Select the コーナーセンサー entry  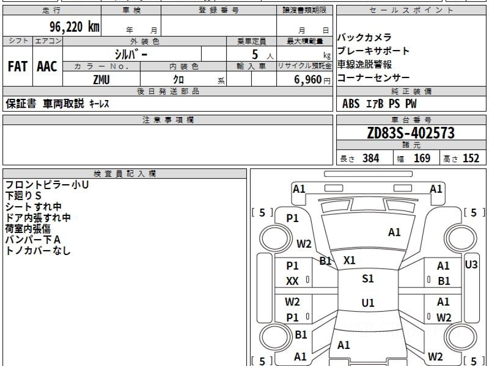[373, 77]
